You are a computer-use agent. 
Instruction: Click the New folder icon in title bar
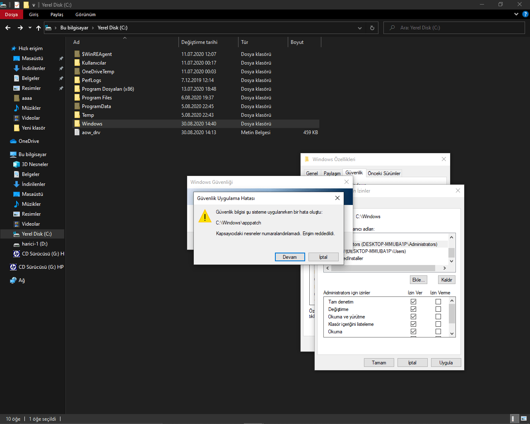pos(26,5)
